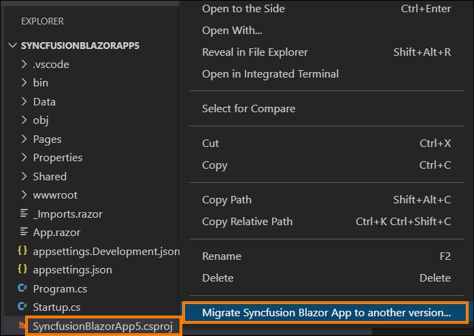Image resolution: width=474 pixels, height=336 pixels.
Task: Open the App.razor file
Action: click(56, 233)
